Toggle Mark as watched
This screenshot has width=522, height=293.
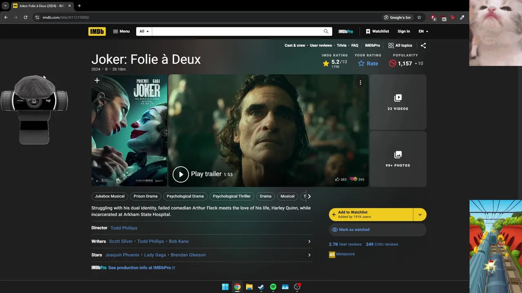pyautogui.click(x=378, y=230)
